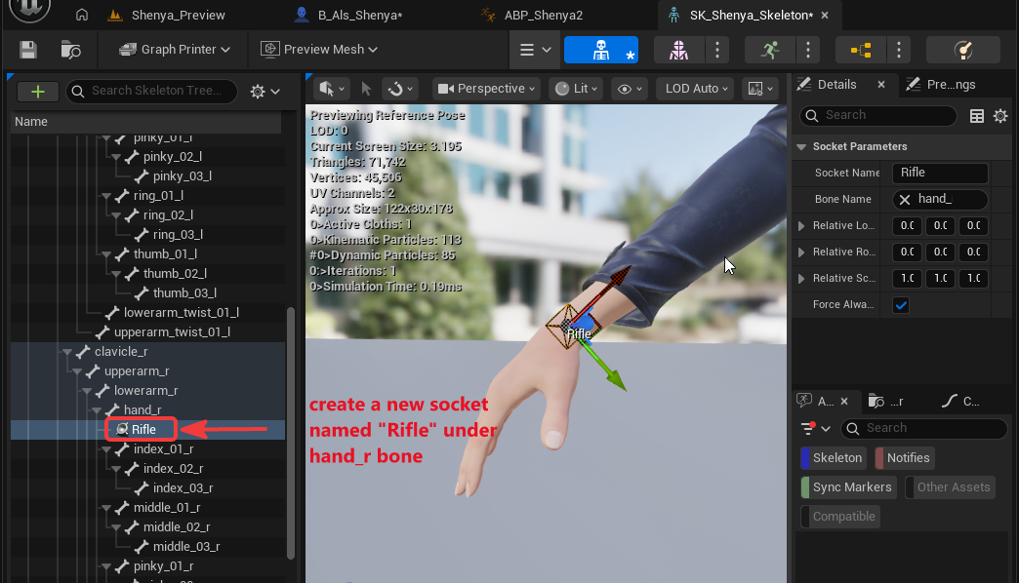Open the Show eye visibility dropdown
The image size is (1019, 583).
629,89
